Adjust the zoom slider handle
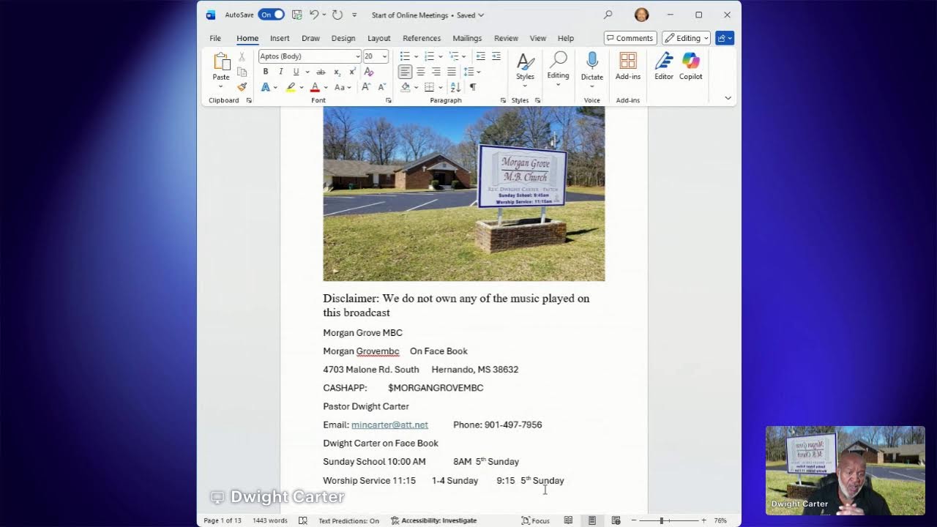 pos(661,520)
